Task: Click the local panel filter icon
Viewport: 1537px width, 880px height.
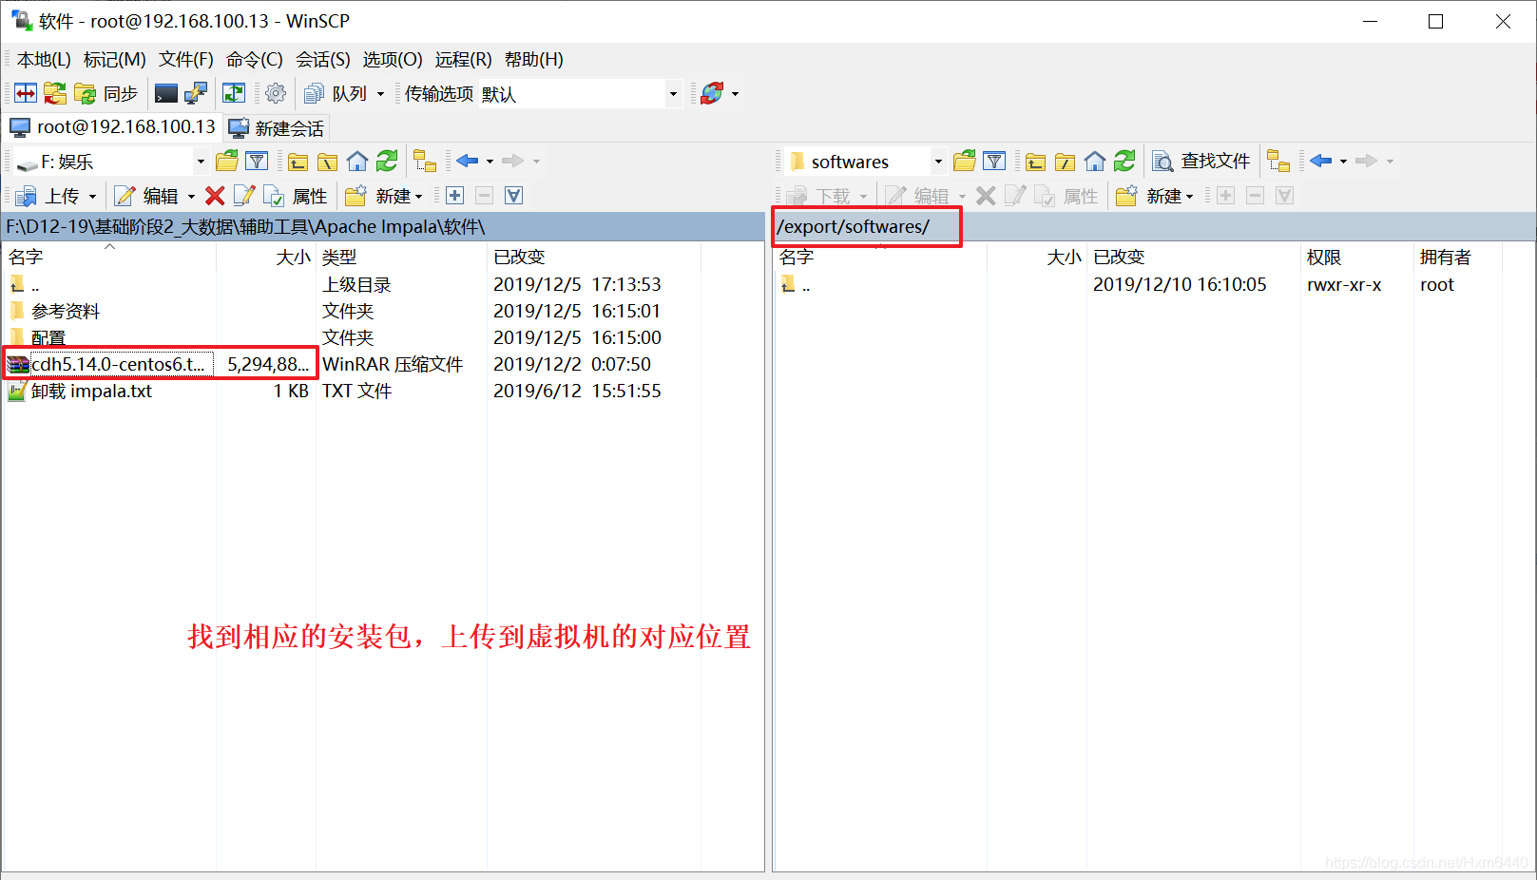Action: tap(257, 161)
